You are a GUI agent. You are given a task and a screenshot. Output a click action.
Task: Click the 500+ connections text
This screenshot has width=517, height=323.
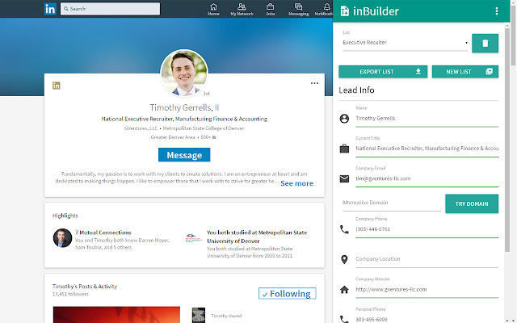point(208,137)
